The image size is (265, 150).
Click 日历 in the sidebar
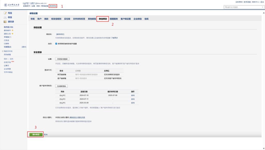pyautogui.click(x=11, y=59)
